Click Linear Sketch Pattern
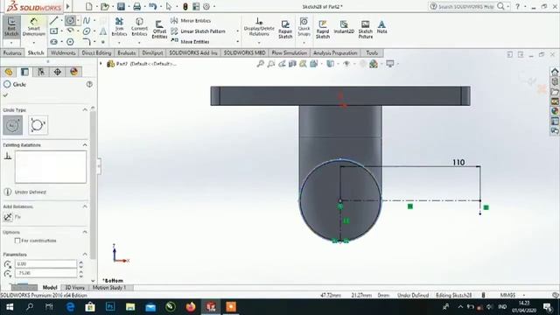560x315 pixels. 199,31
